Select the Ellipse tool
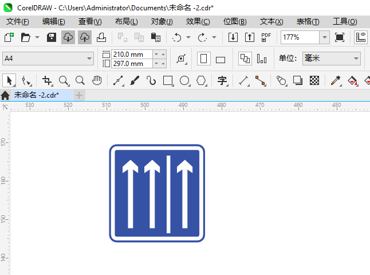The width and height of the screenshot is (370, 275). pyautogui.click(x=185, y=80)
